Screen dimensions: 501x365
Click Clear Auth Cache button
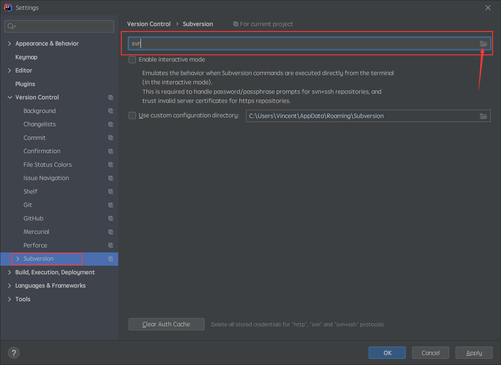click(166, 324)
